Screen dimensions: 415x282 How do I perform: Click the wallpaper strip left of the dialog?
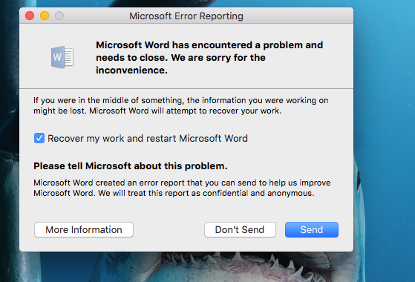click(x=9, y=132)
